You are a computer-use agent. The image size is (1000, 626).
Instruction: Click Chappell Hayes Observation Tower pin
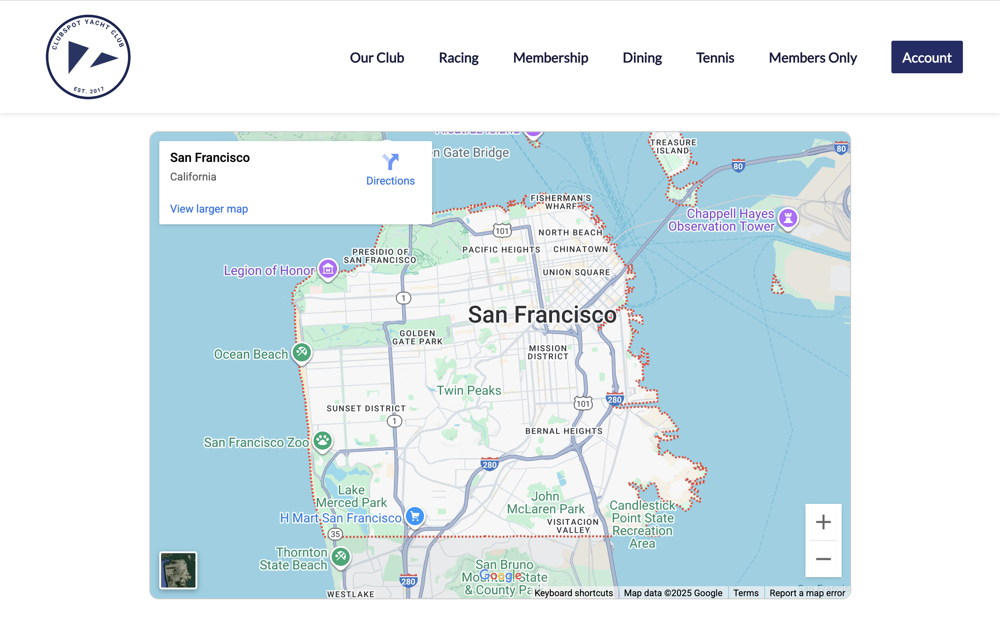click(788, 218)
